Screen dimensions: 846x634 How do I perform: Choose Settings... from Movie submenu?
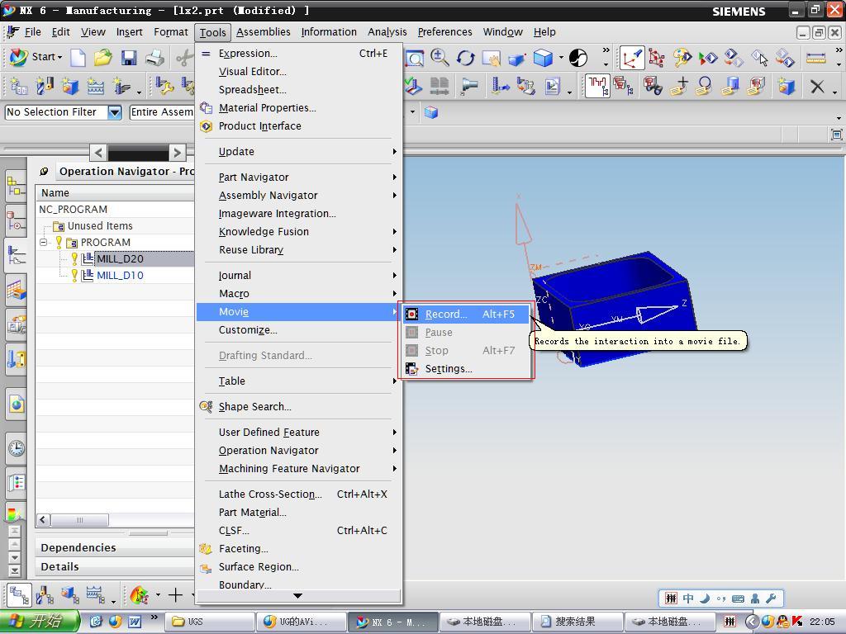coord(466,369)
